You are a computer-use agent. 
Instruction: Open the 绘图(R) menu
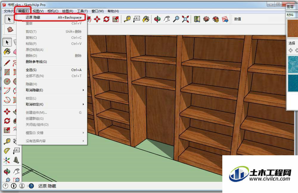[x=68, y=11]
